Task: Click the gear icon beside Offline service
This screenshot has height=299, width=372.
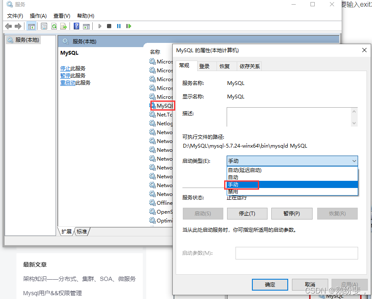Action: click(x=153, y=203)
